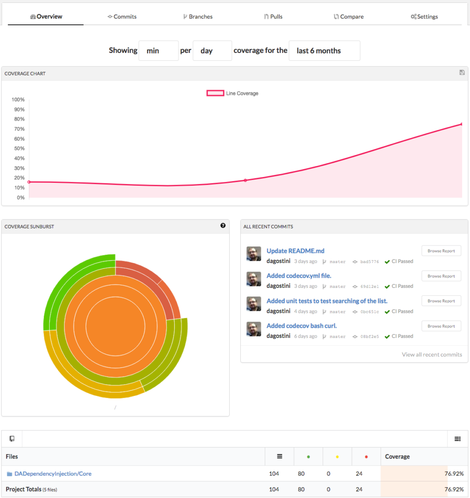The width and height of the screenshot is (470, 498).
Task: Switch to the Commits tab
Action: [x=122, y=17]
